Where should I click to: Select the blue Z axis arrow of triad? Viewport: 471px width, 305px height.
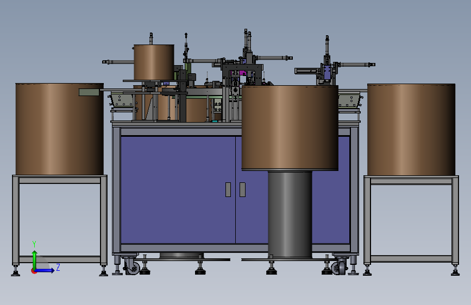(x=45, y=270)
